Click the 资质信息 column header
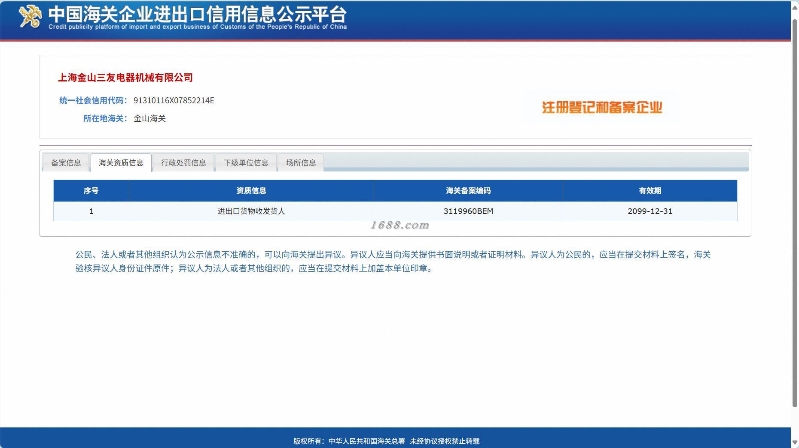 tap(251, 191)
